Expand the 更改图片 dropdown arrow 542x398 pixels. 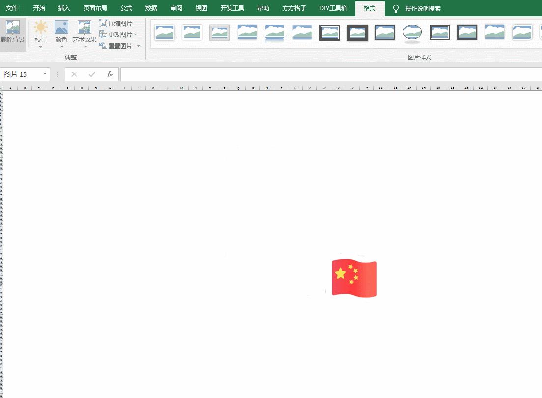[x=136, y=34]
